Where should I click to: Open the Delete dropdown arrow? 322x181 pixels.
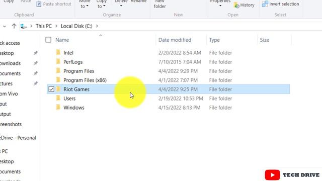tap(121, 6)
